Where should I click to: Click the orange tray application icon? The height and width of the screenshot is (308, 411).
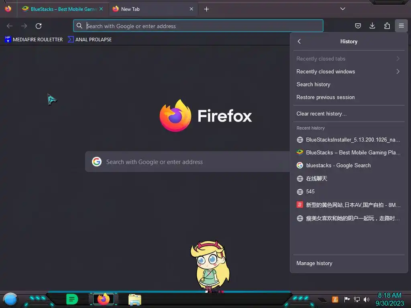click(335, 299)
